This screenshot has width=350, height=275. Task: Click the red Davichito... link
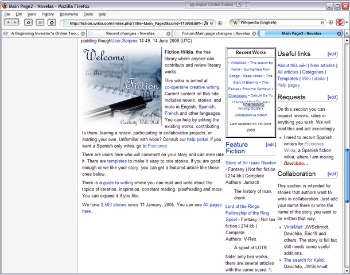tap(295, 164)
